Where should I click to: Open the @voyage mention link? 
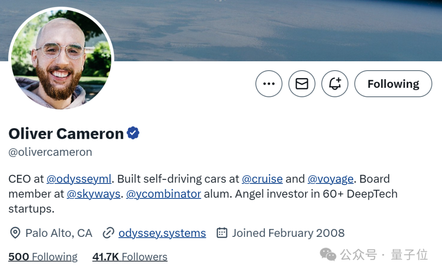pyautogui.click(x=330, y=179)
